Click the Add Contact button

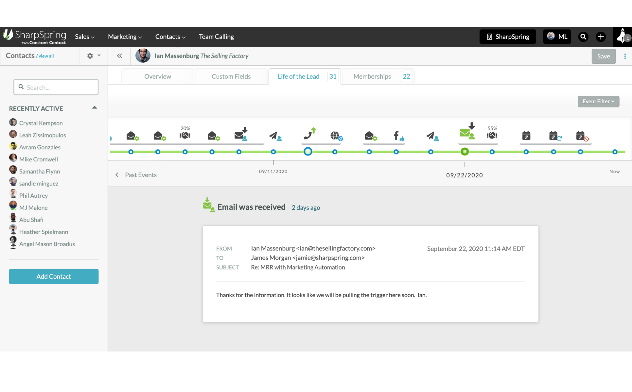click(x=54, y=276)
